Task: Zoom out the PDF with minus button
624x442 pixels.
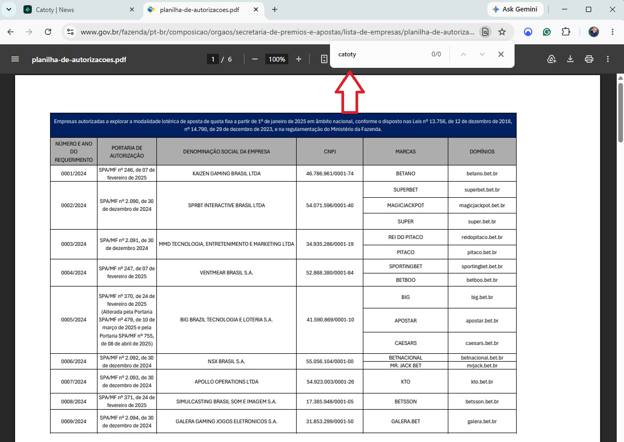Action: [255, 59]
